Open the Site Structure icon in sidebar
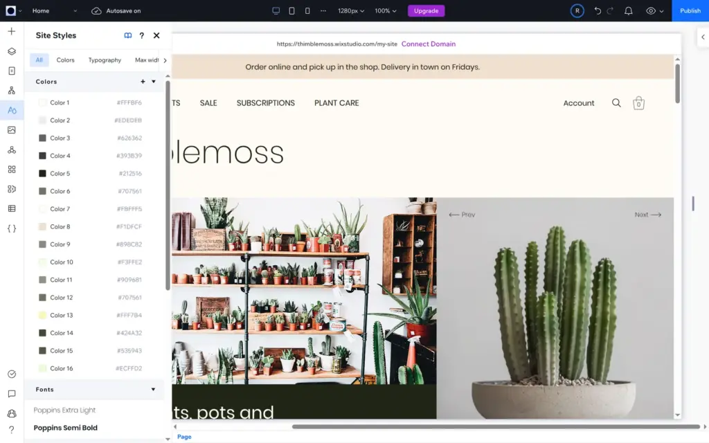Screen dimensions: 709x443 pyautogui.click(x=12, y=91)
